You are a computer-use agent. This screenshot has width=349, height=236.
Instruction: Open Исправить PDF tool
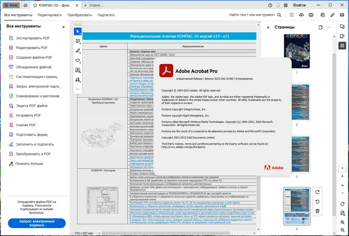pos(25,115)
